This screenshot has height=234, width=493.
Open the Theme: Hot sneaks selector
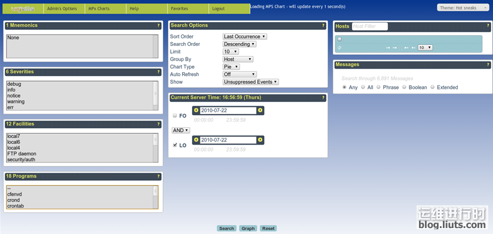click(463, 8)
